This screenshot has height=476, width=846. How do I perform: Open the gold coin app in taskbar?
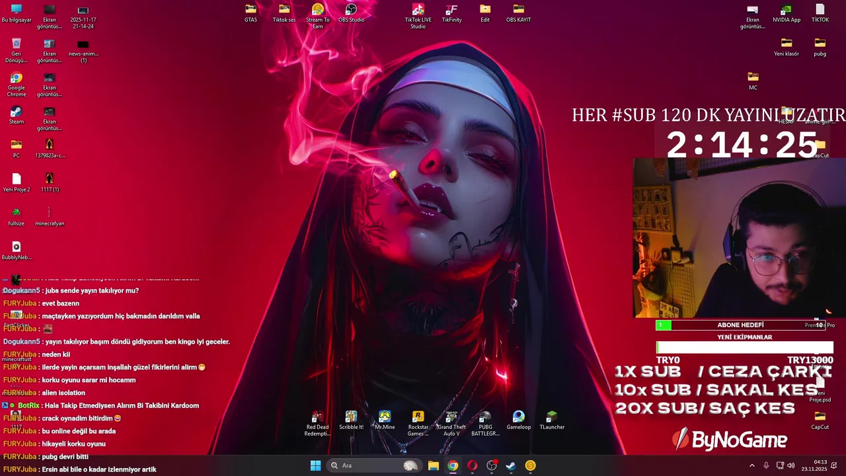(x=530, y=465)
